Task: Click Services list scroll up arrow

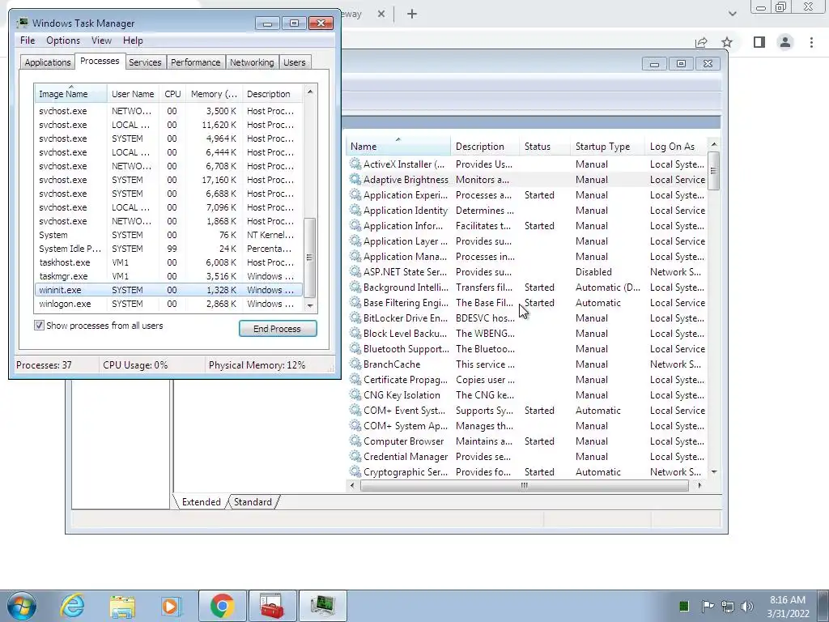Action: [x=714, y=144]
